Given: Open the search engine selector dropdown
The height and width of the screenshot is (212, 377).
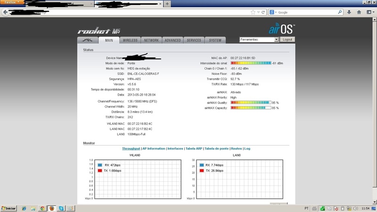Looking at the screenshot, I should [x=273, y=12].
